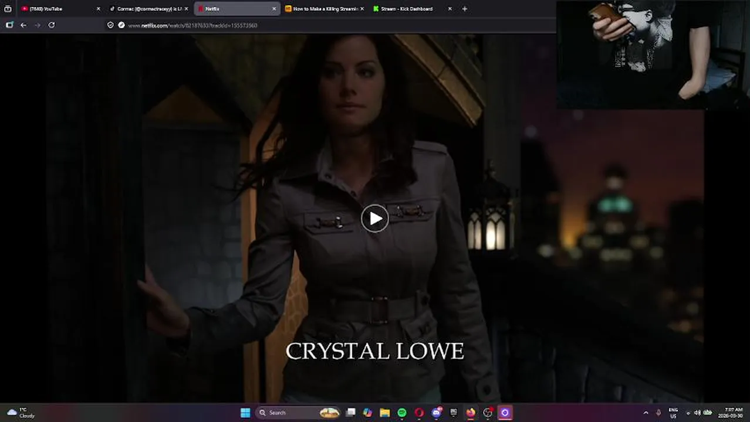Screen dimensions: 750x422
Task: Click the taskbar Search box
Action: pos(299,413)
